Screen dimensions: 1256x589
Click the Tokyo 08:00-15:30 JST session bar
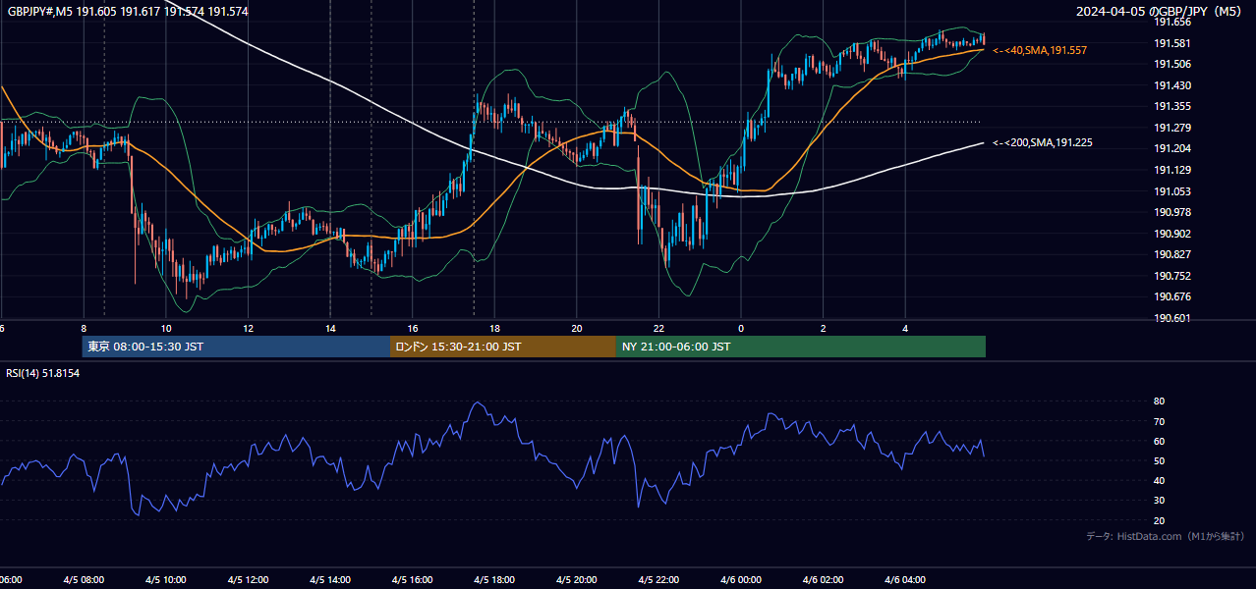click(236, 347)
